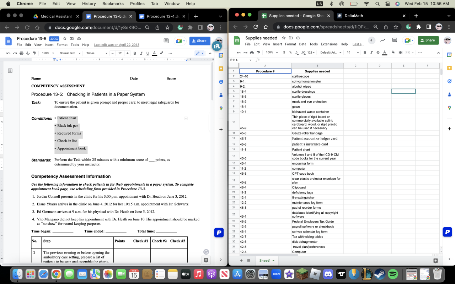Run spelling and grammar check in Docs
Screen dimensions: 455x284
[28, 53]
